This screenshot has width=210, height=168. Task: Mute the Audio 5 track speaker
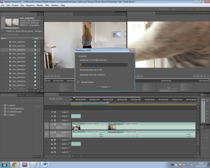coord(52,152)
